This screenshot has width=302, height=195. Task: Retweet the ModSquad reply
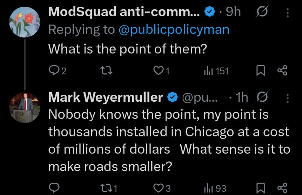click(105, 71)
